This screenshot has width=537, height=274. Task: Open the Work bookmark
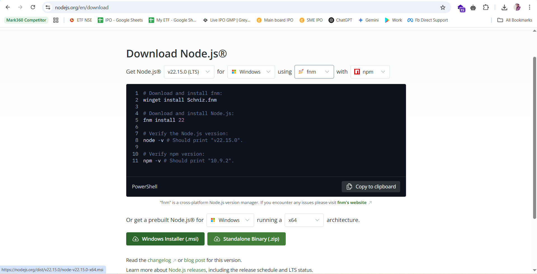[393, 20]
